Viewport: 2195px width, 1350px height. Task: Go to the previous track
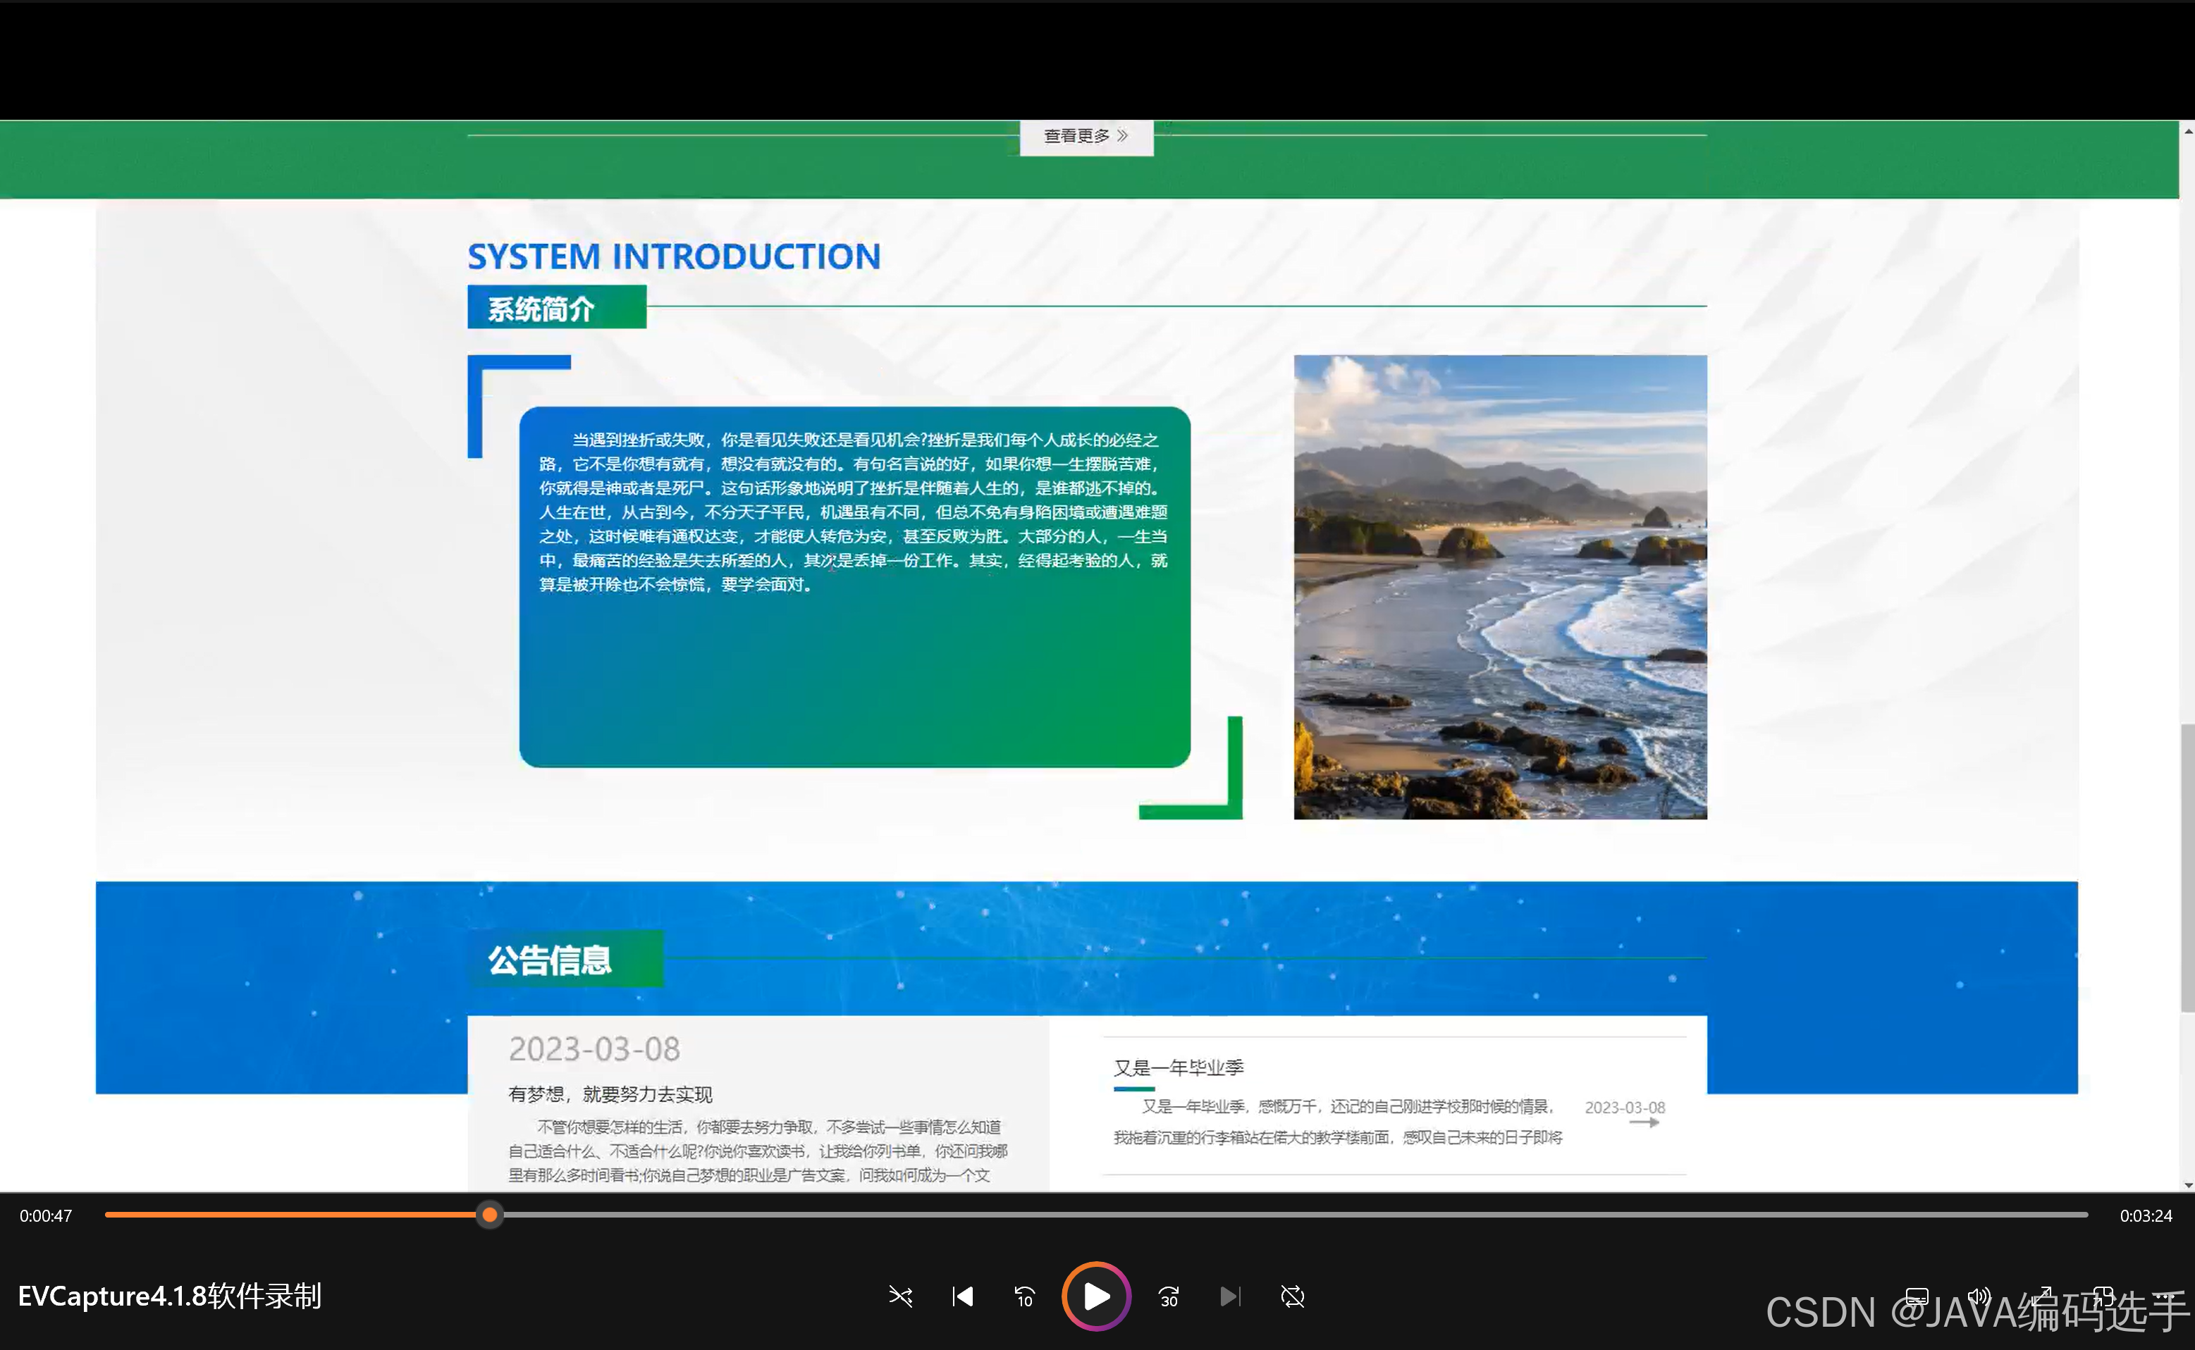pos(963,1296)
